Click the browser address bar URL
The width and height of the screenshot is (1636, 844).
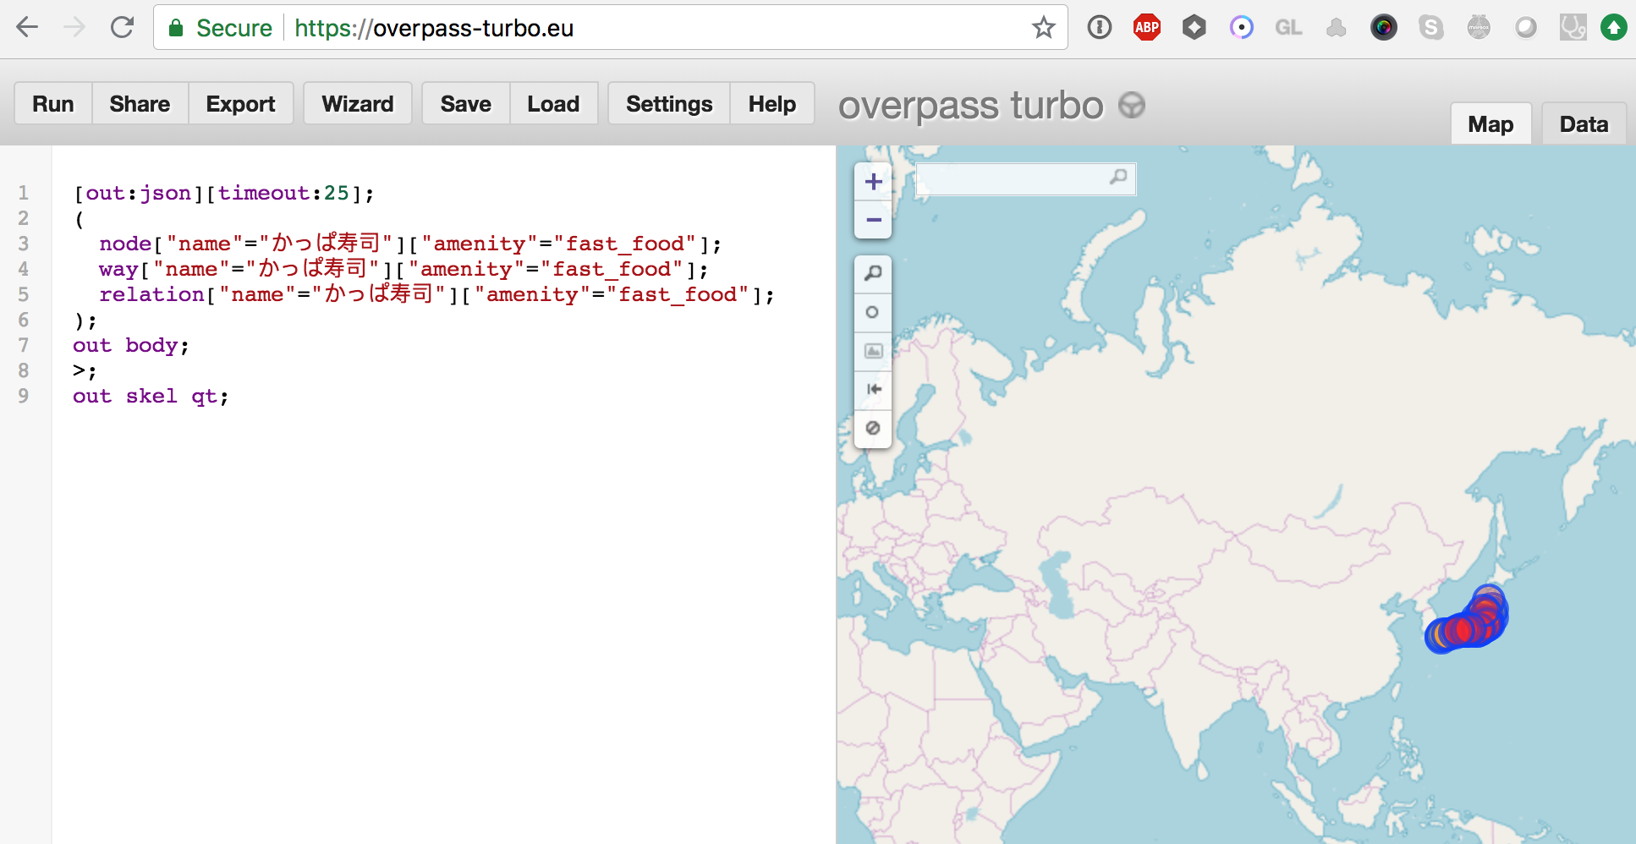pos(434,28)
